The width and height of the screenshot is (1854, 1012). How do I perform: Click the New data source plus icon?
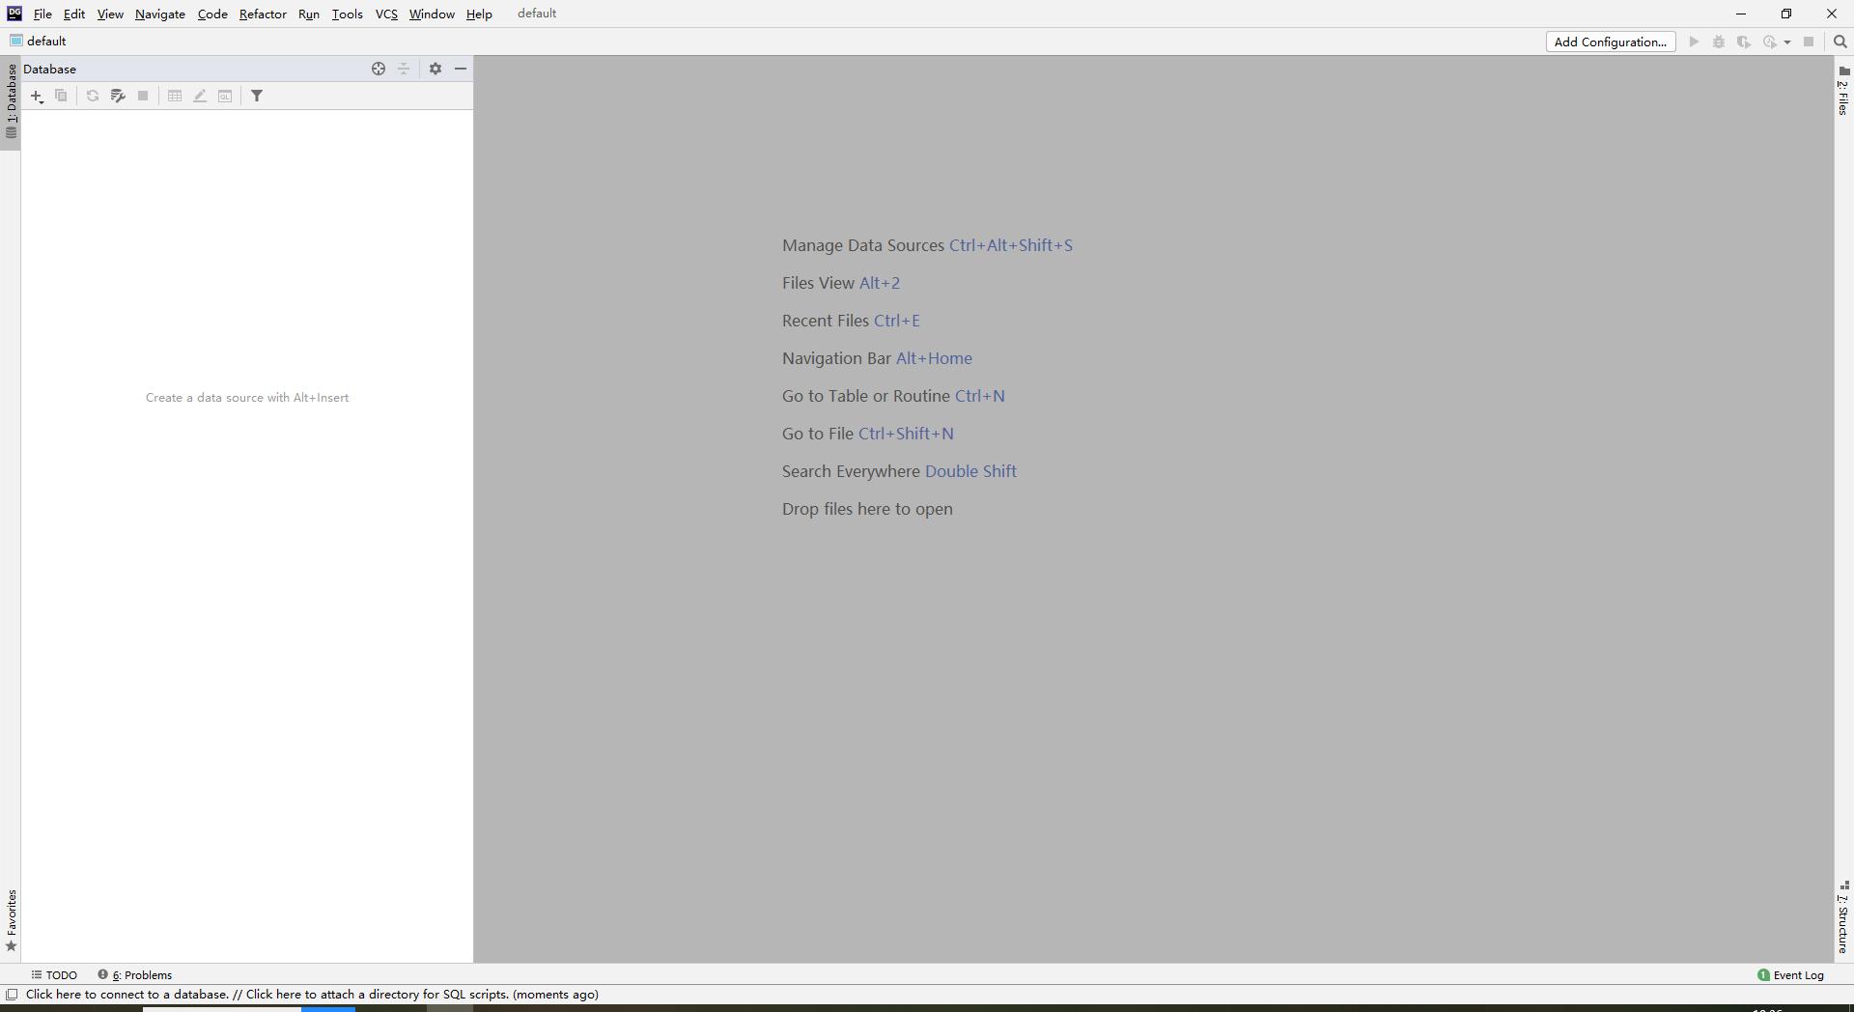tap(37, 96)
